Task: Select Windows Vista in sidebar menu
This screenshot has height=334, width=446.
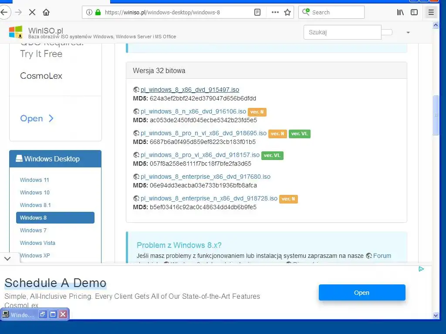Action: (x=37, y=243)
